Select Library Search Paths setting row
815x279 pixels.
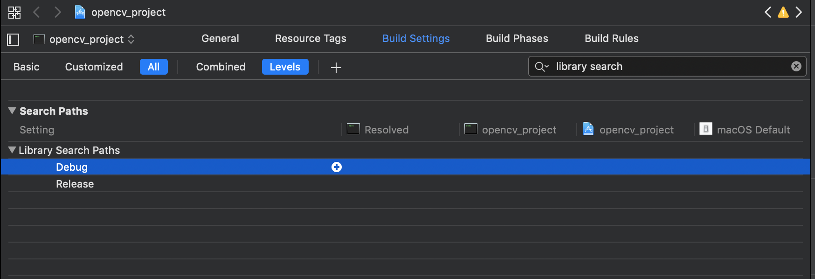click(406, 150)
